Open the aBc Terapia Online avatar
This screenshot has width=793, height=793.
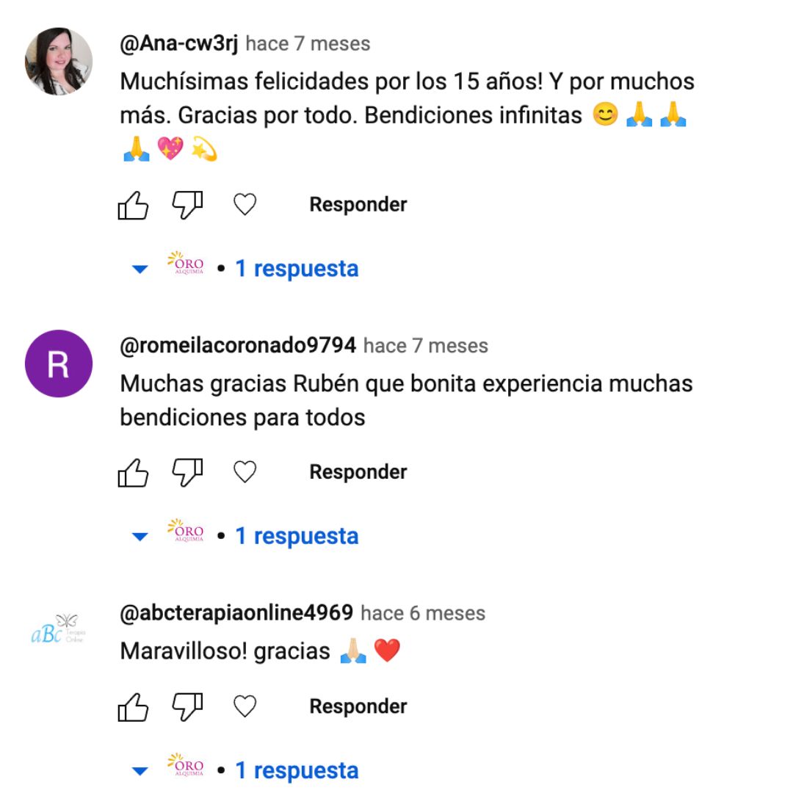click(59, 631)
